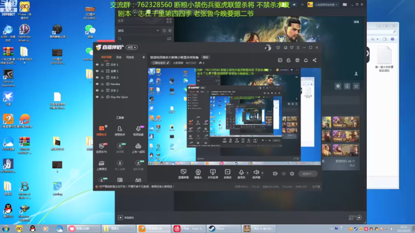Switch to 双击 tab

click(x=119, y=57)
